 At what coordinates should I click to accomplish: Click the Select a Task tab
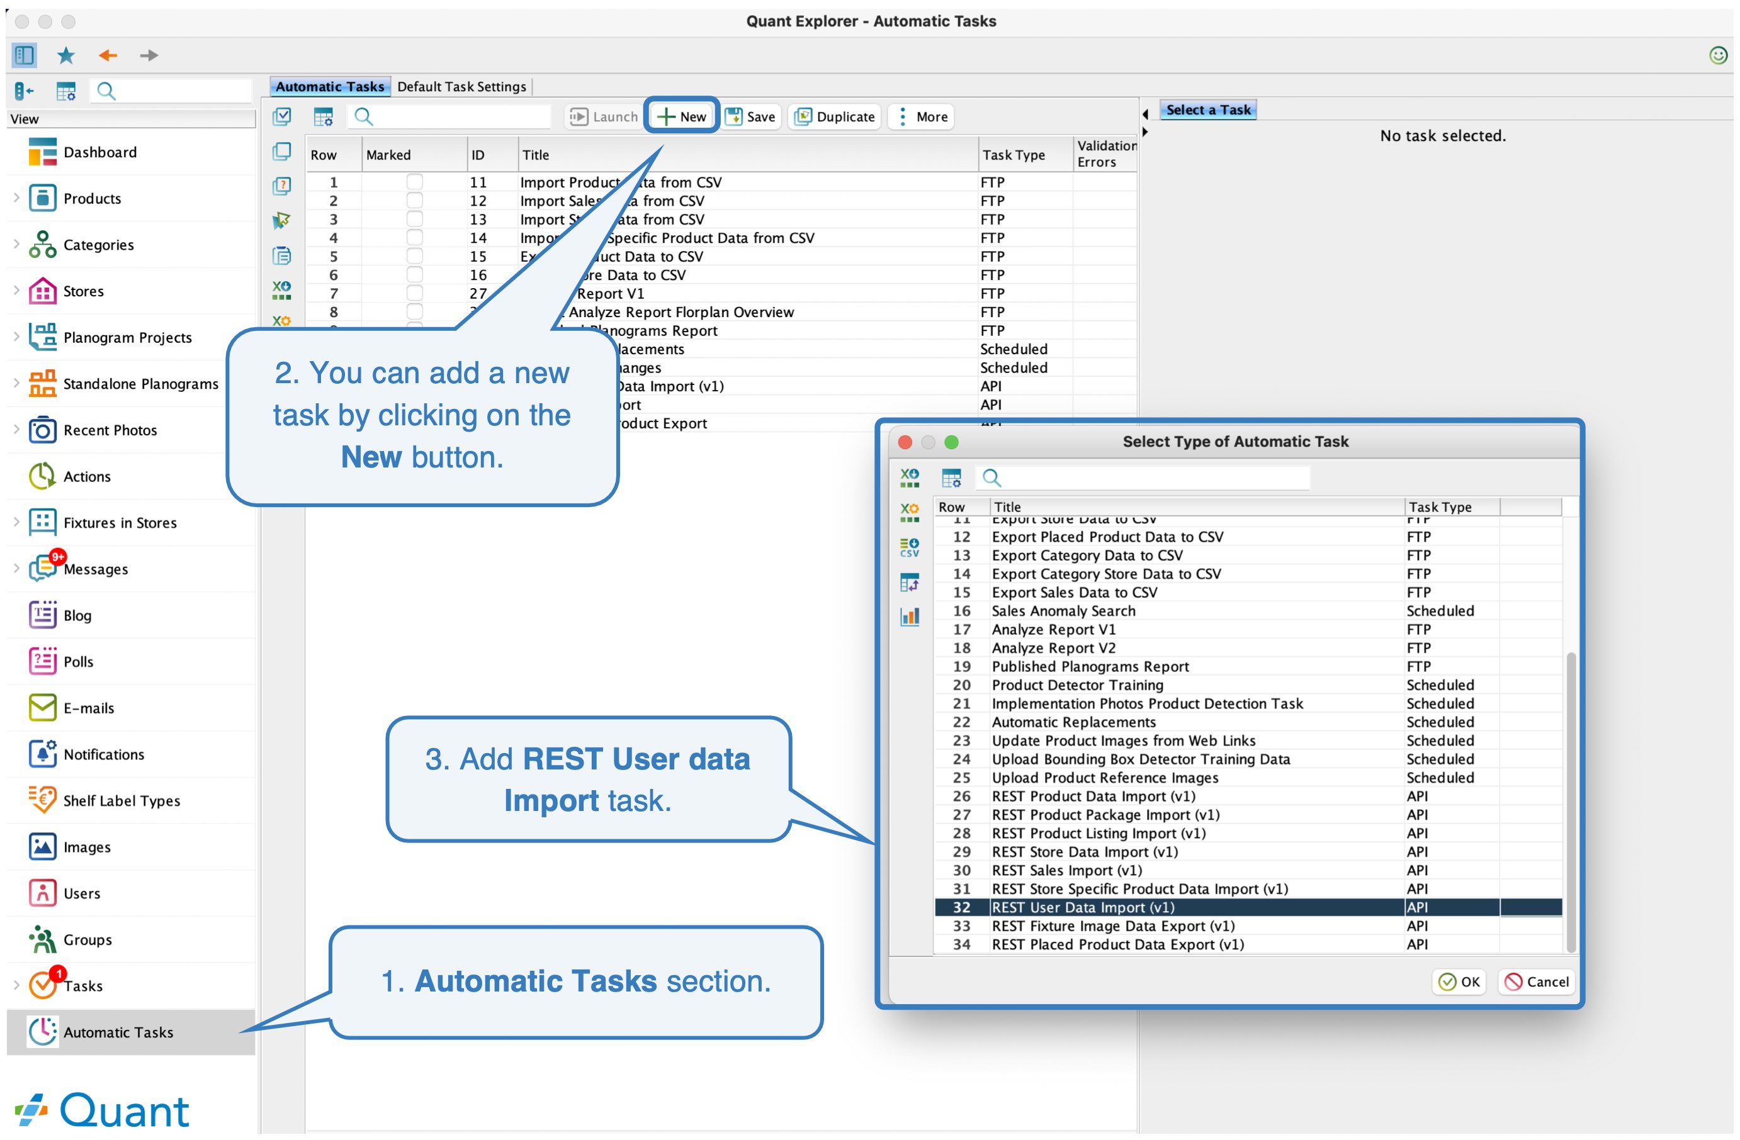(1208, 109)
